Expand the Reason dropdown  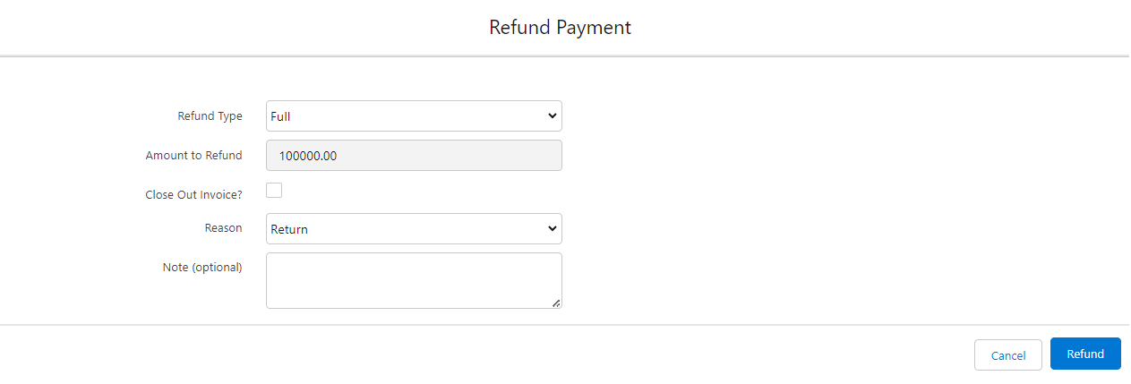[414, 229]
